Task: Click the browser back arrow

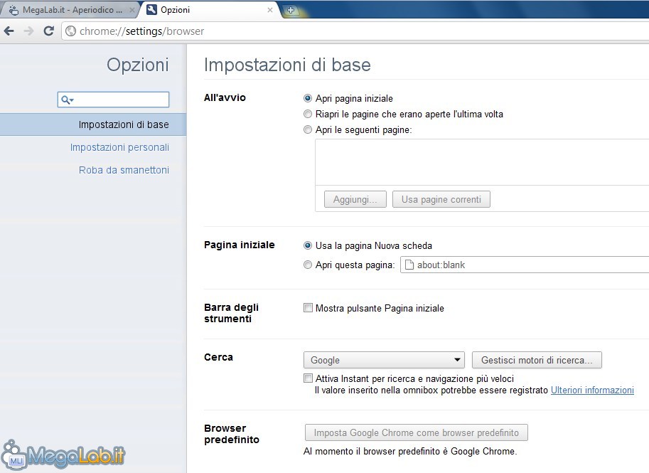Action: (9, 31)
